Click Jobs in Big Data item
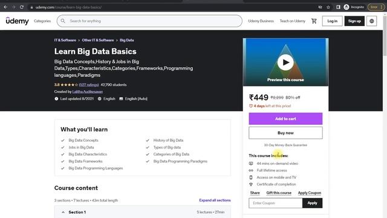 (x=81, y=147)
